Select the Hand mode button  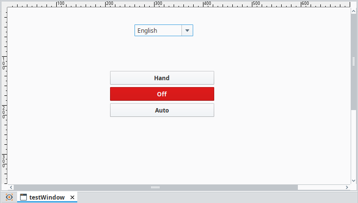click(162, 78)
